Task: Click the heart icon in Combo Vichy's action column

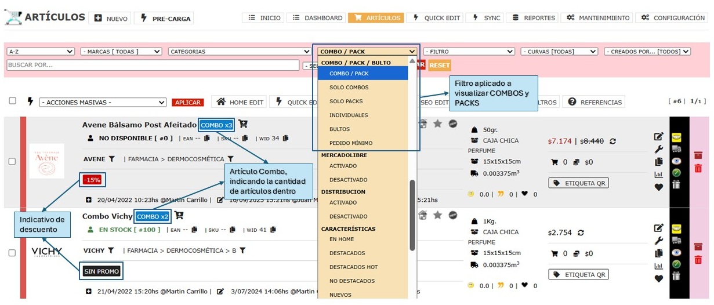Action: [x=658, y=278]
